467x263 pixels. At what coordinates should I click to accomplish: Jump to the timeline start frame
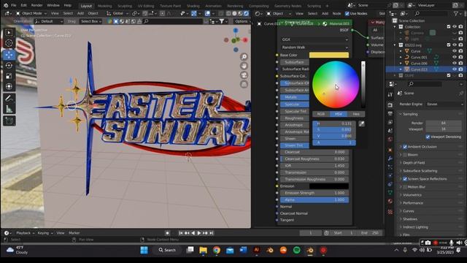(x=181, y=233)
